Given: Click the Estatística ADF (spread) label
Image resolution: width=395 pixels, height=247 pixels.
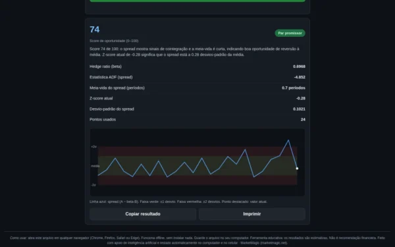Looking at the screenshot, I should [x=111, y=77].
